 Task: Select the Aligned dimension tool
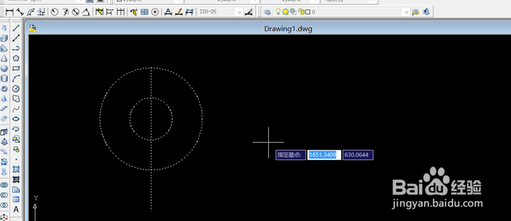20,12
